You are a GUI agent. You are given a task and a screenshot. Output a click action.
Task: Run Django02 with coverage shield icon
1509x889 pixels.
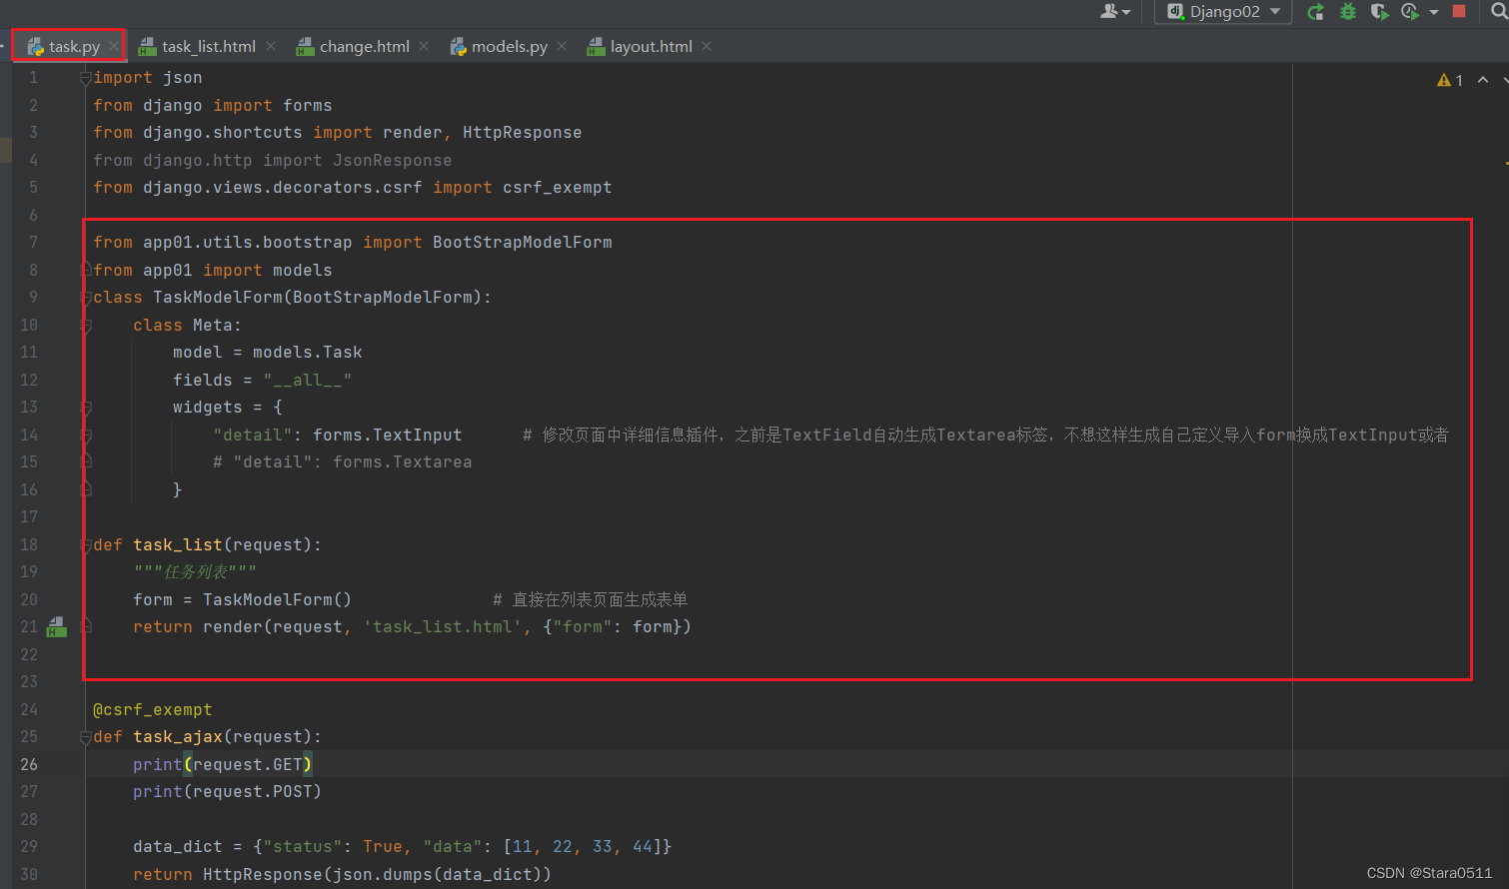tap(1380, 12)
